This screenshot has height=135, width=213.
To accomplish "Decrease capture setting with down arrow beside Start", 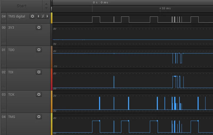I will pos(46,8).
